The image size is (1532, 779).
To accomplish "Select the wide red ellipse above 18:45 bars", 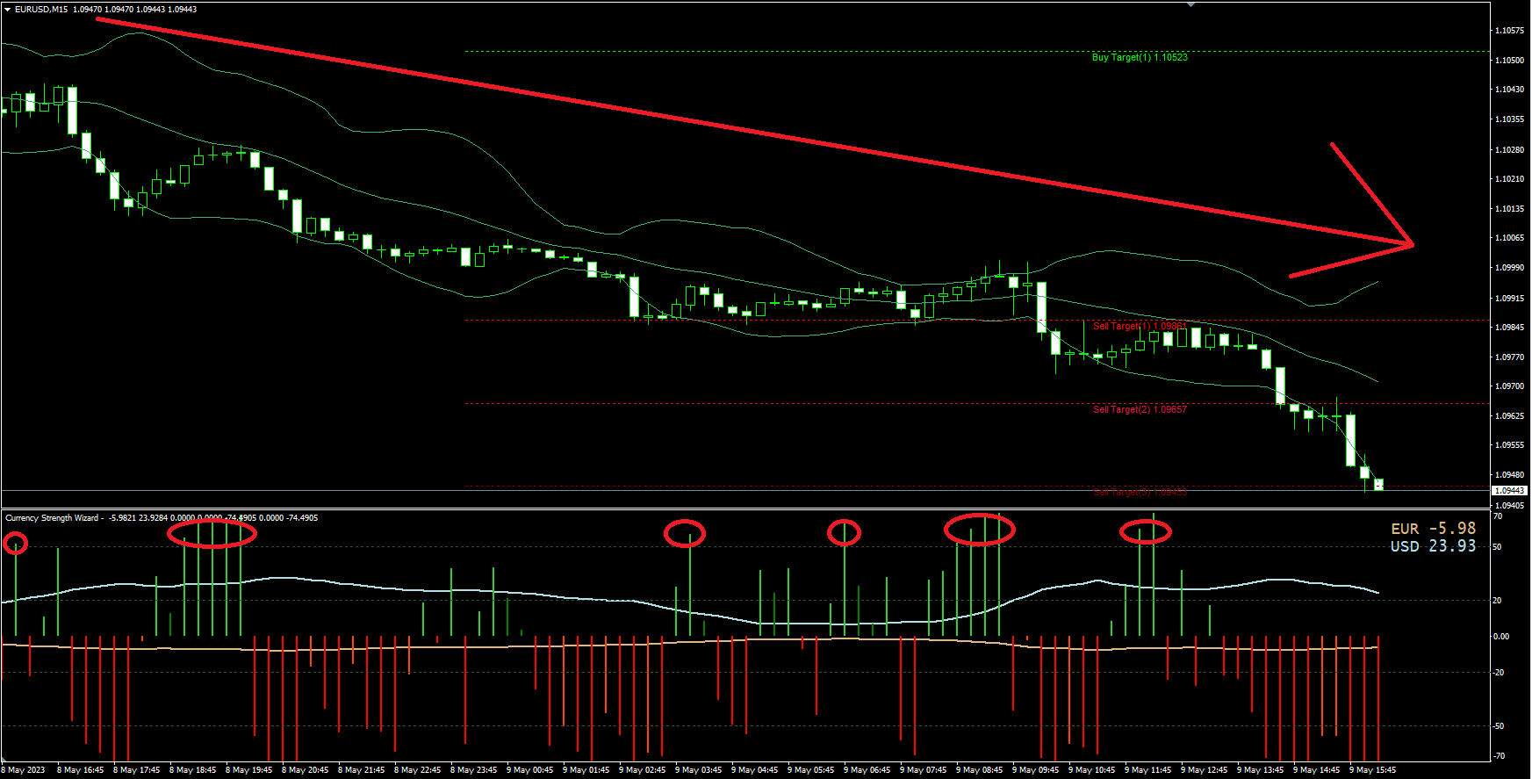I will [x=212, y=533].
